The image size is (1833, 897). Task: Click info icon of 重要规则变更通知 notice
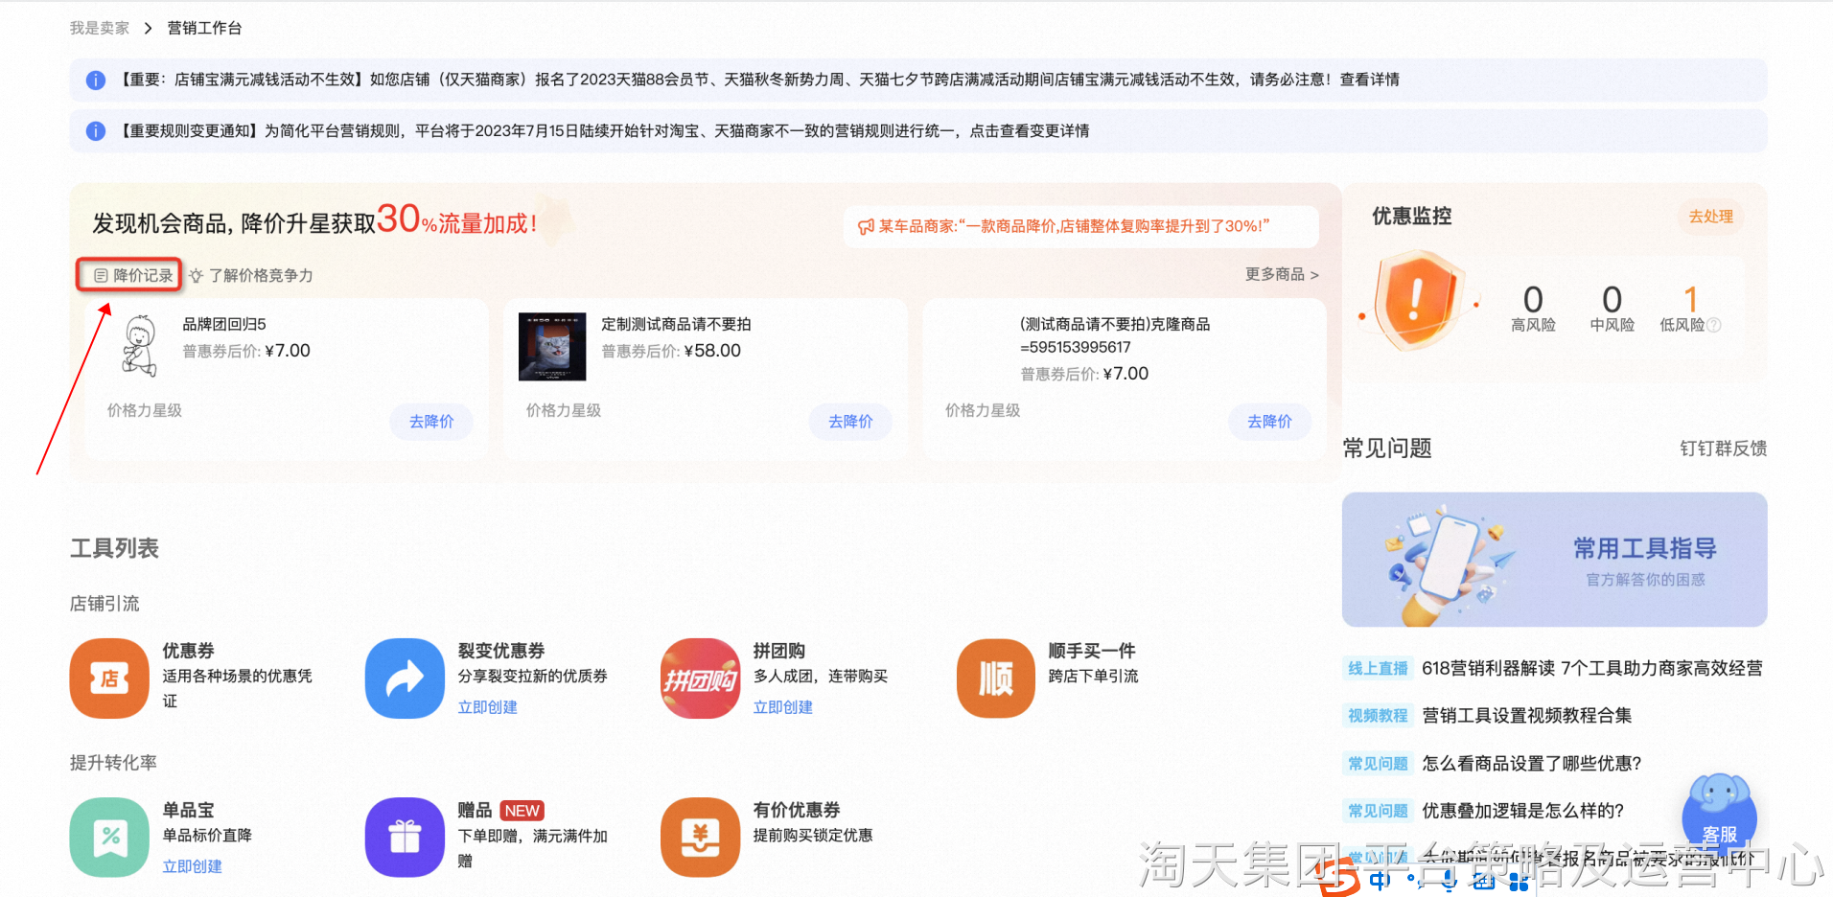pyautogui.click(x=96, y=131)
